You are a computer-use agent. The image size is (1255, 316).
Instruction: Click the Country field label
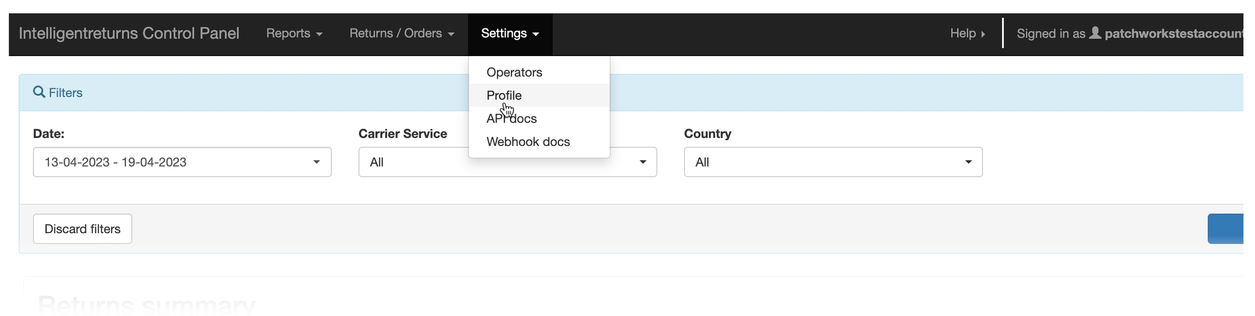[707, 133]
